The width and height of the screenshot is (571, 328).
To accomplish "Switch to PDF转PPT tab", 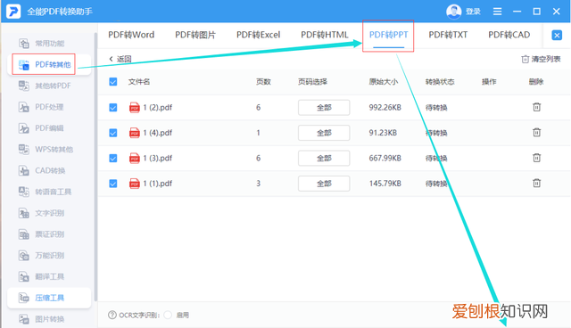I will coord(389,35).
